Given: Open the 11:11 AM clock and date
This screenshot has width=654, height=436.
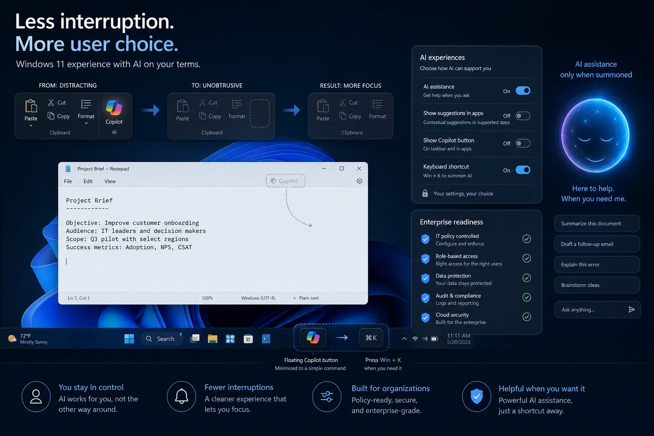Looking at the screenshot, I should (459, 339).
